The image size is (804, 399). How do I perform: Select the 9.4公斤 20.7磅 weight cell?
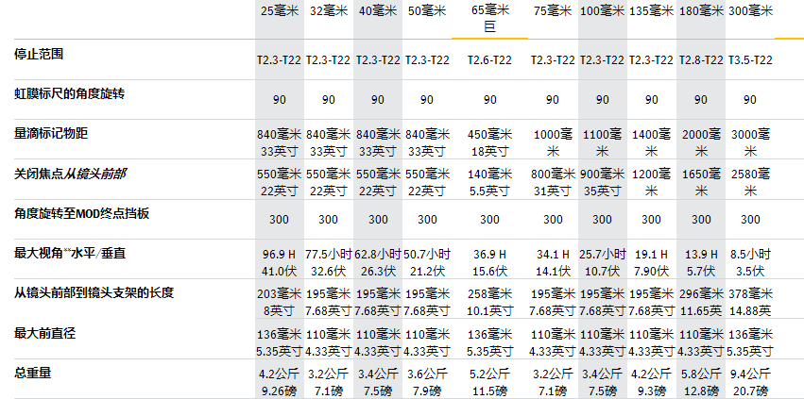click(750, 382)
